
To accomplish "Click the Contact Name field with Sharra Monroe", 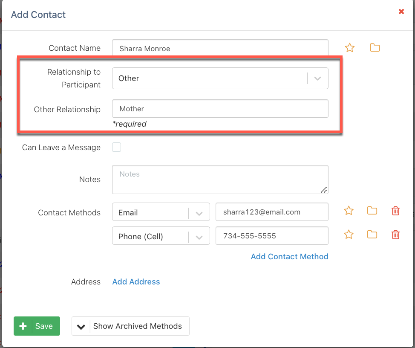I will coord(220,48).
